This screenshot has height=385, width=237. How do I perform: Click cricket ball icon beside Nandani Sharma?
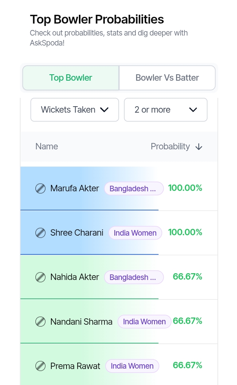pos(40,321)
